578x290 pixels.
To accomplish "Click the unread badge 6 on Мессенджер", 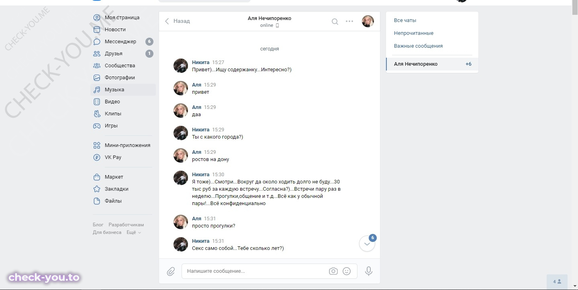I will coord(149,42).
